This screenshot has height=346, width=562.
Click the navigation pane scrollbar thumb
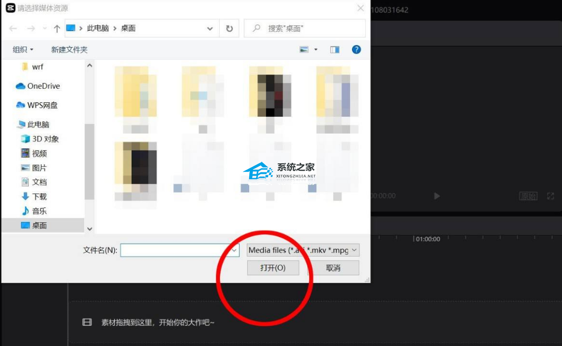coord(89,161)
